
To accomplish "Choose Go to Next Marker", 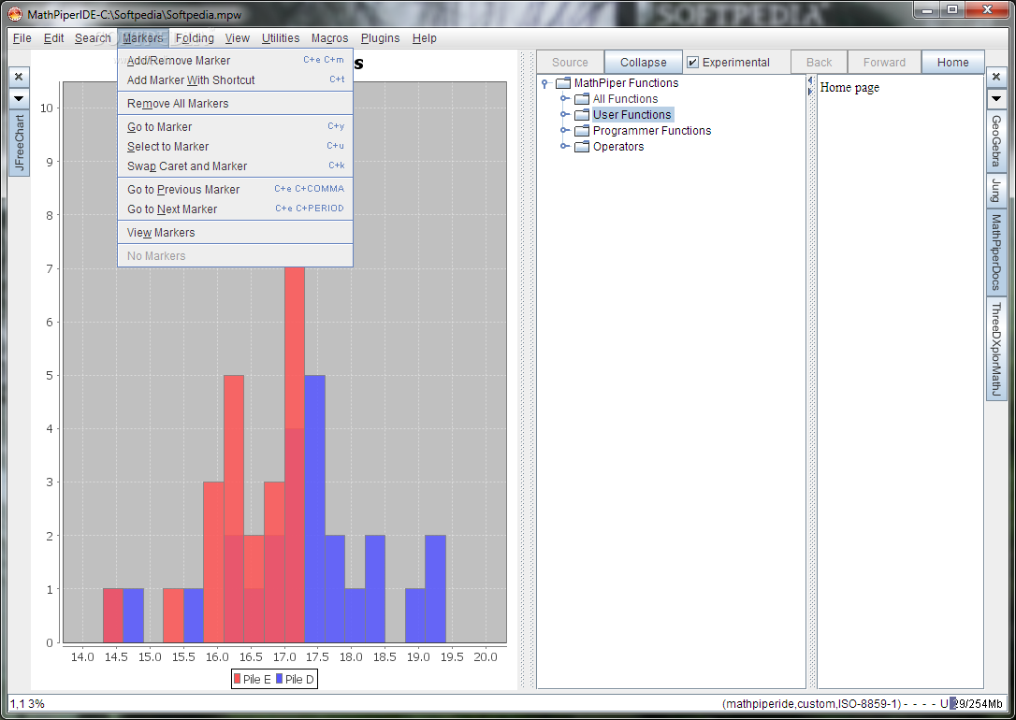I will pyautogui.click(x=235, y=209).
